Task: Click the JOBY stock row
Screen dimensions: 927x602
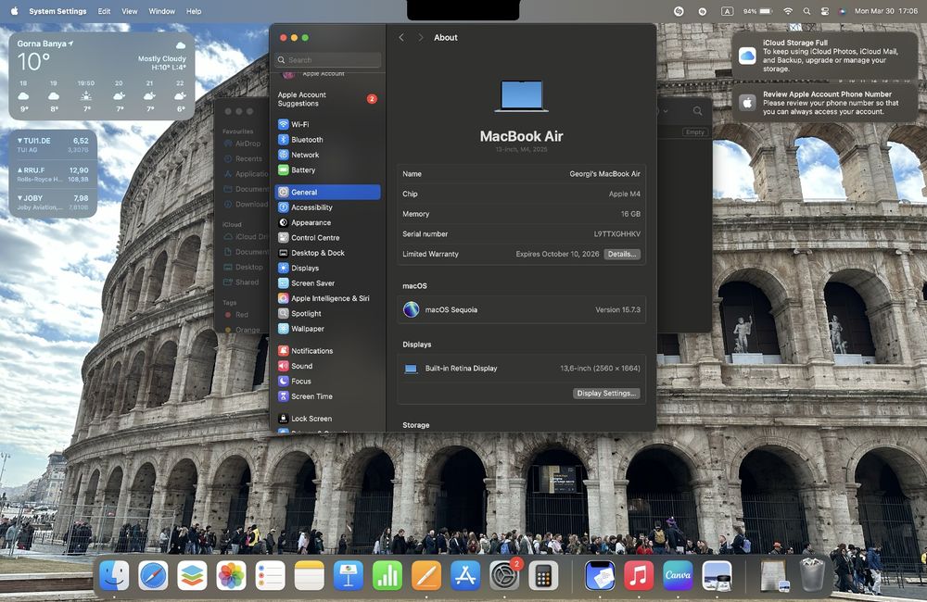Action: pyautogui.click(x=53, y=203)
